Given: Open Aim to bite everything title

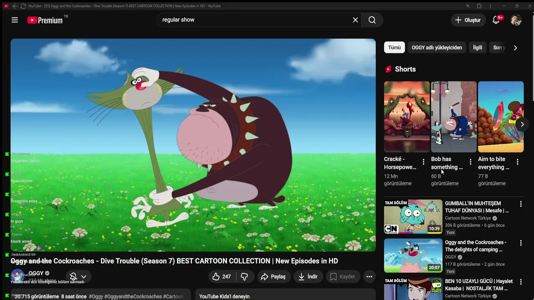Looking at the screenshot, I should [494, 163].
